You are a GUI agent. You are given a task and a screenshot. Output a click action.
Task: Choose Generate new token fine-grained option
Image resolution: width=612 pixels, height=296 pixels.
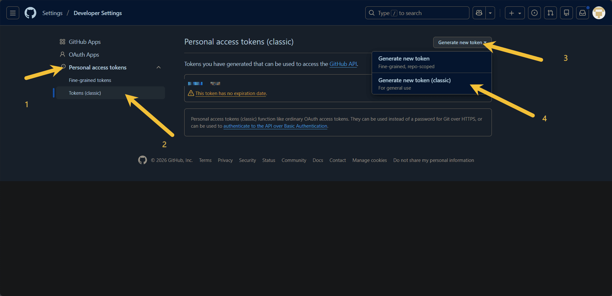tap(432, 62)
